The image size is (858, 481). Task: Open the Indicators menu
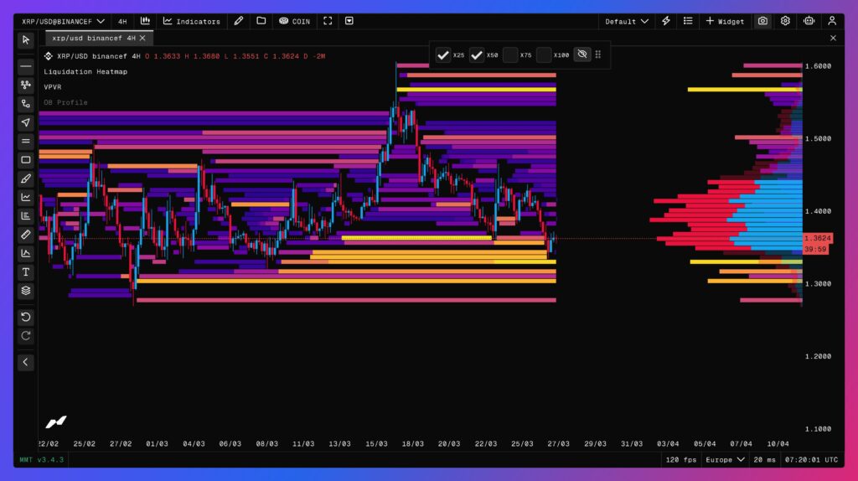click(x=192, y=21)
